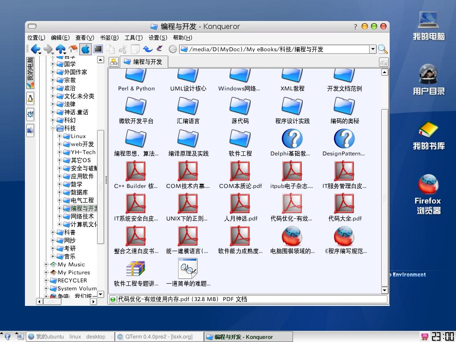Open 用户目录 desktop icon
Image resolution: width=456 pixels, height=342 pixels.
pyautogui.click(x=429, y=80)
